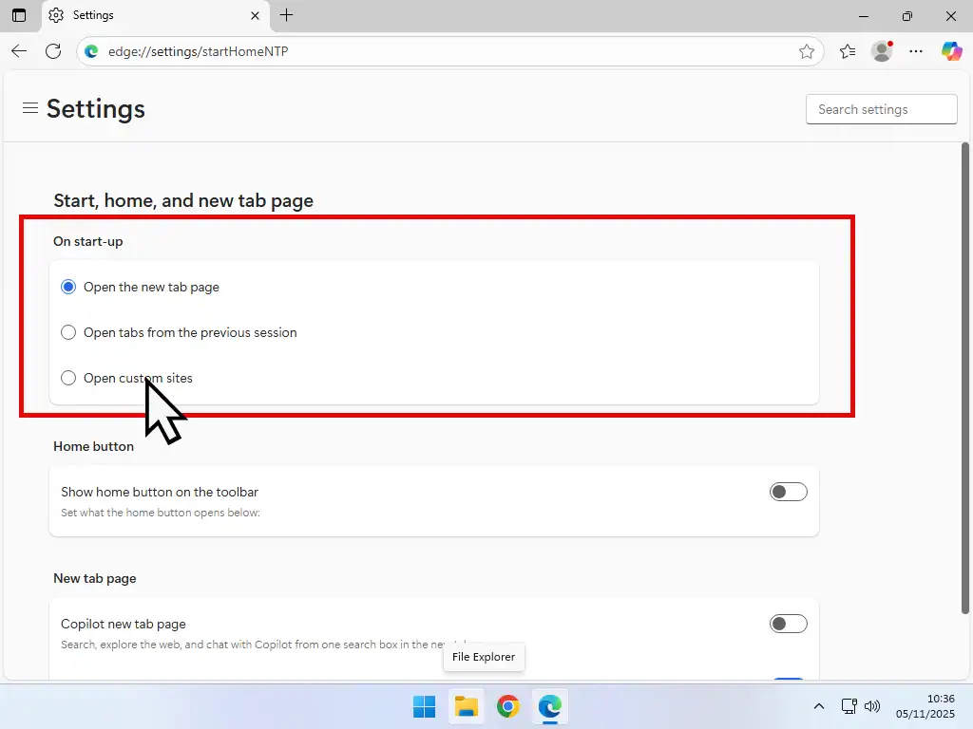Screen dimensions: 973x729
Task: Open the Settings and more ellipsis icon
Action: pos(916,51)
